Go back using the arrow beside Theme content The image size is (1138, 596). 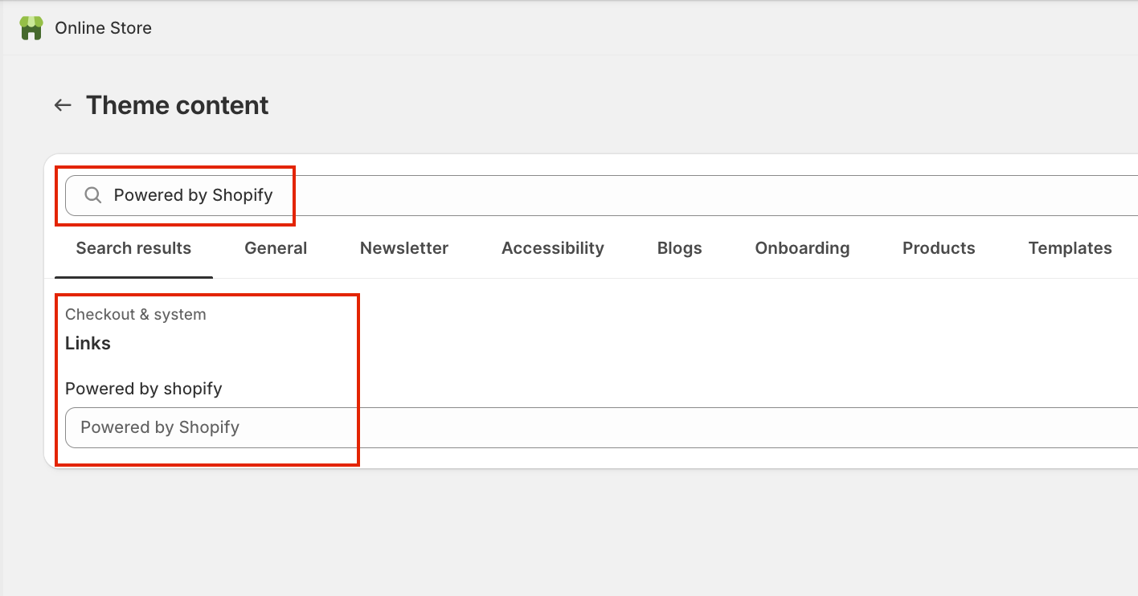(x=63, y=105)
